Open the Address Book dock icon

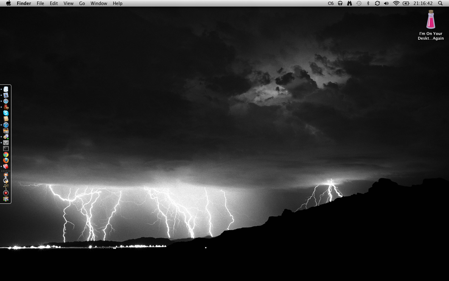pyautogui.click(x=6, y=119)
